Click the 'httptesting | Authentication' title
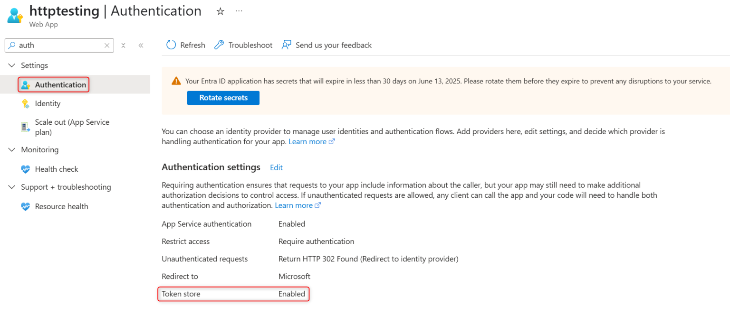Viewport: 730px width, 314px height. tap(115, 11)
